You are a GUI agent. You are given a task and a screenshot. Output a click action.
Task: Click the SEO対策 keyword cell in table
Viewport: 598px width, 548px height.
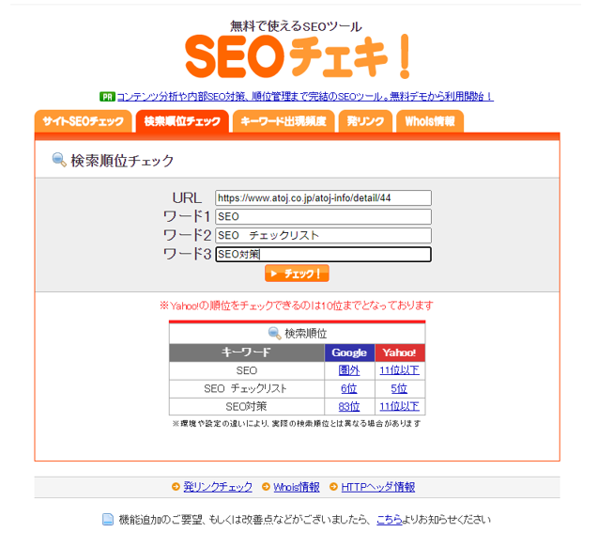(246, 407)
